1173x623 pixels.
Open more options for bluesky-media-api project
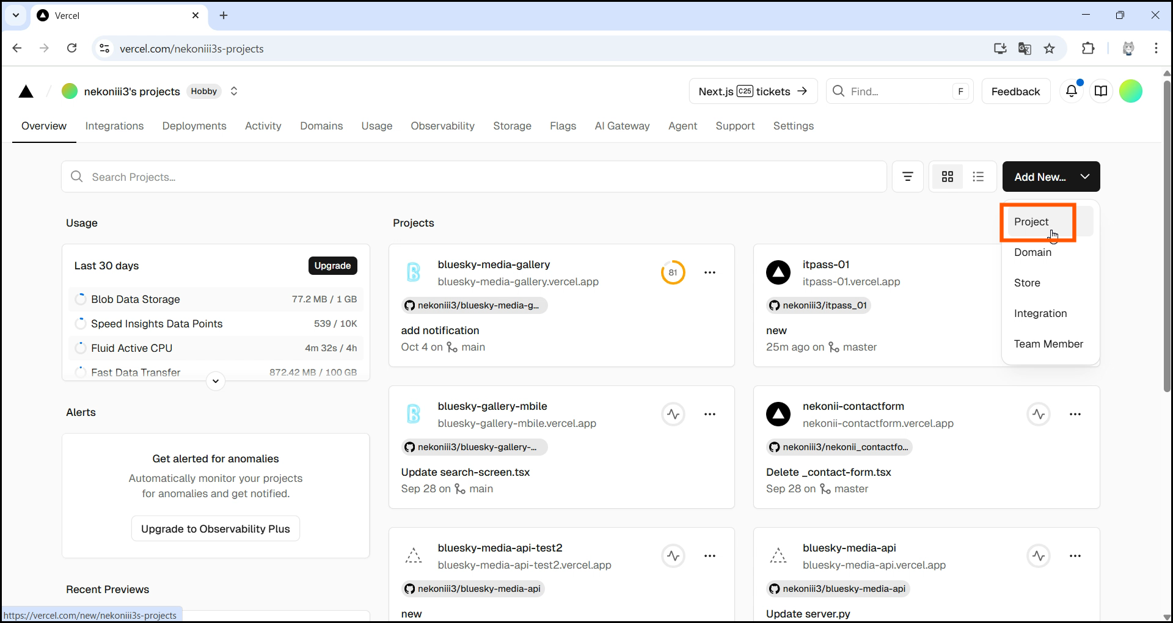(1075, 556)
